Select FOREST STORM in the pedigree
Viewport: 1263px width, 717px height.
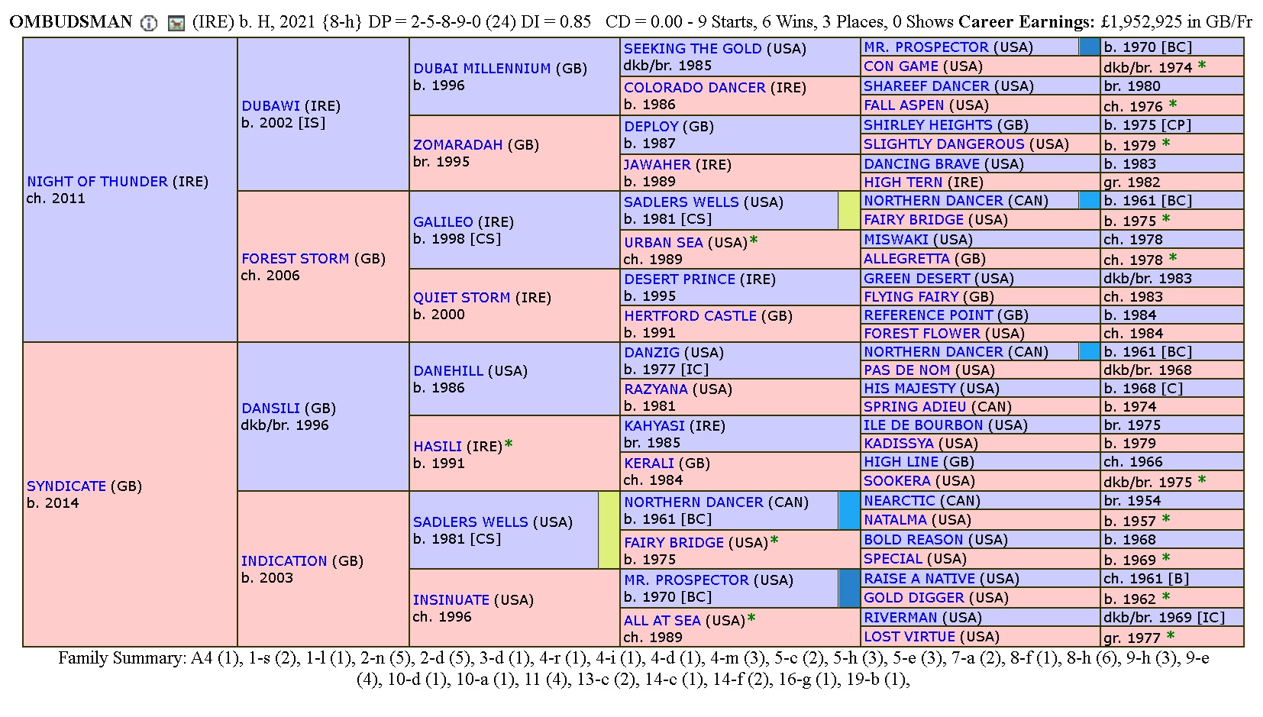point(295,259)
